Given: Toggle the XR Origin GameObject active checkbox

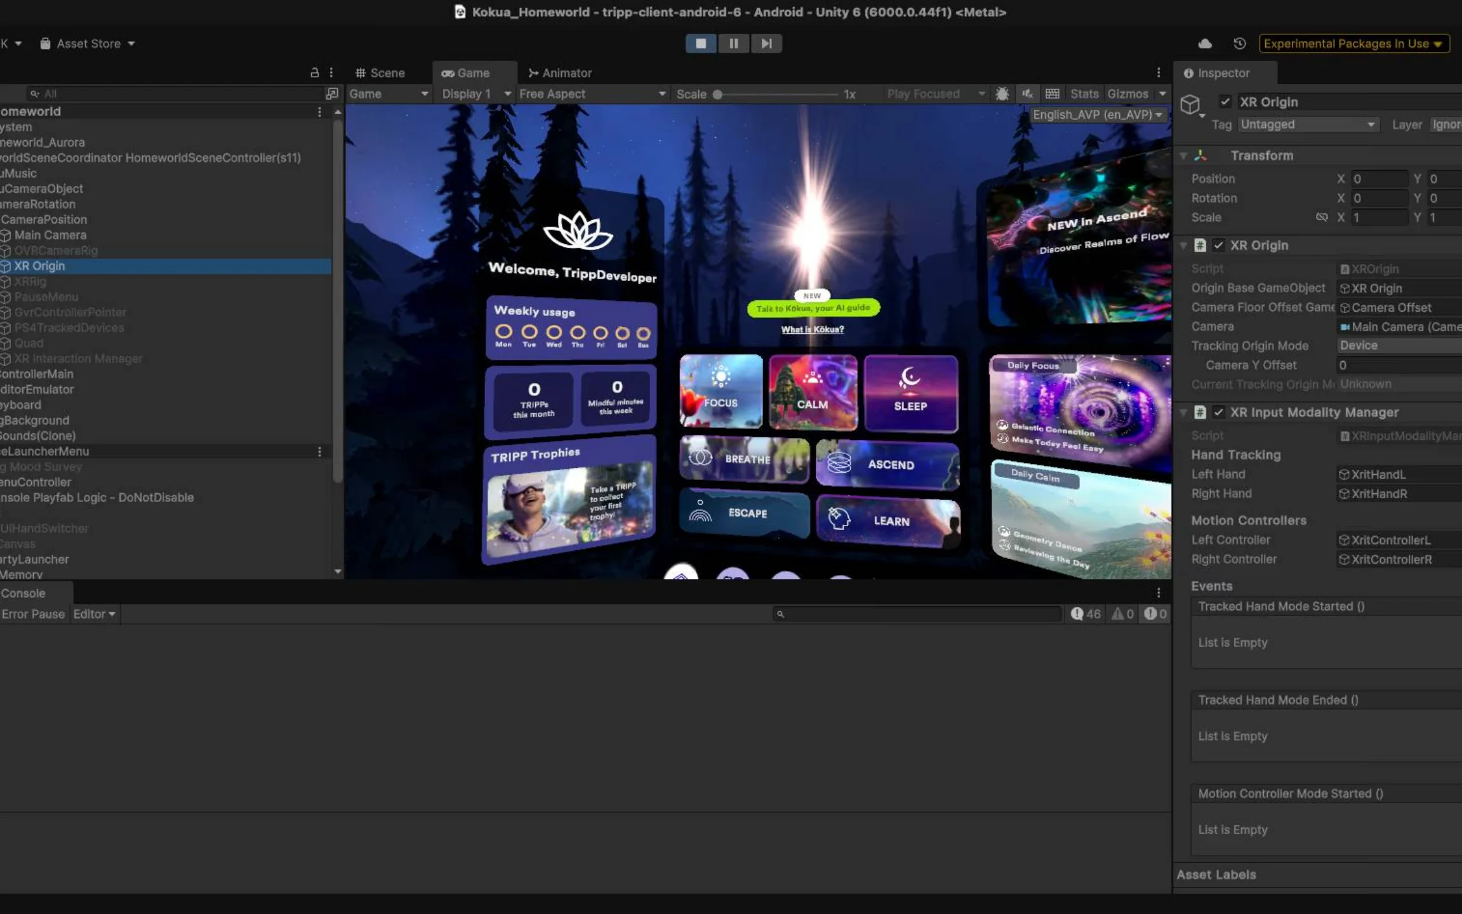Looking at the screenshot, I should [x=1225, y=102].
